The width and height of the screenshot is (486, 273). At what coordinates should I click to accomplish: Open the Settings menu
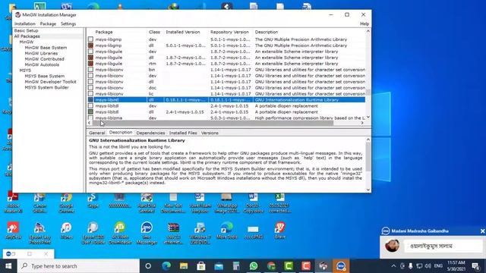coord(68,24)
